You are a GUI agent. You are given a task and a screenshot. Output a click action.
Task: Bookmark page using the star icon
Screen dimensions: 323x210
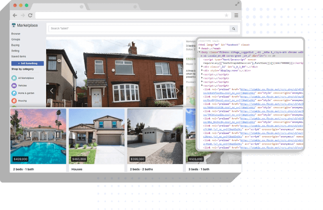[226, 15]
